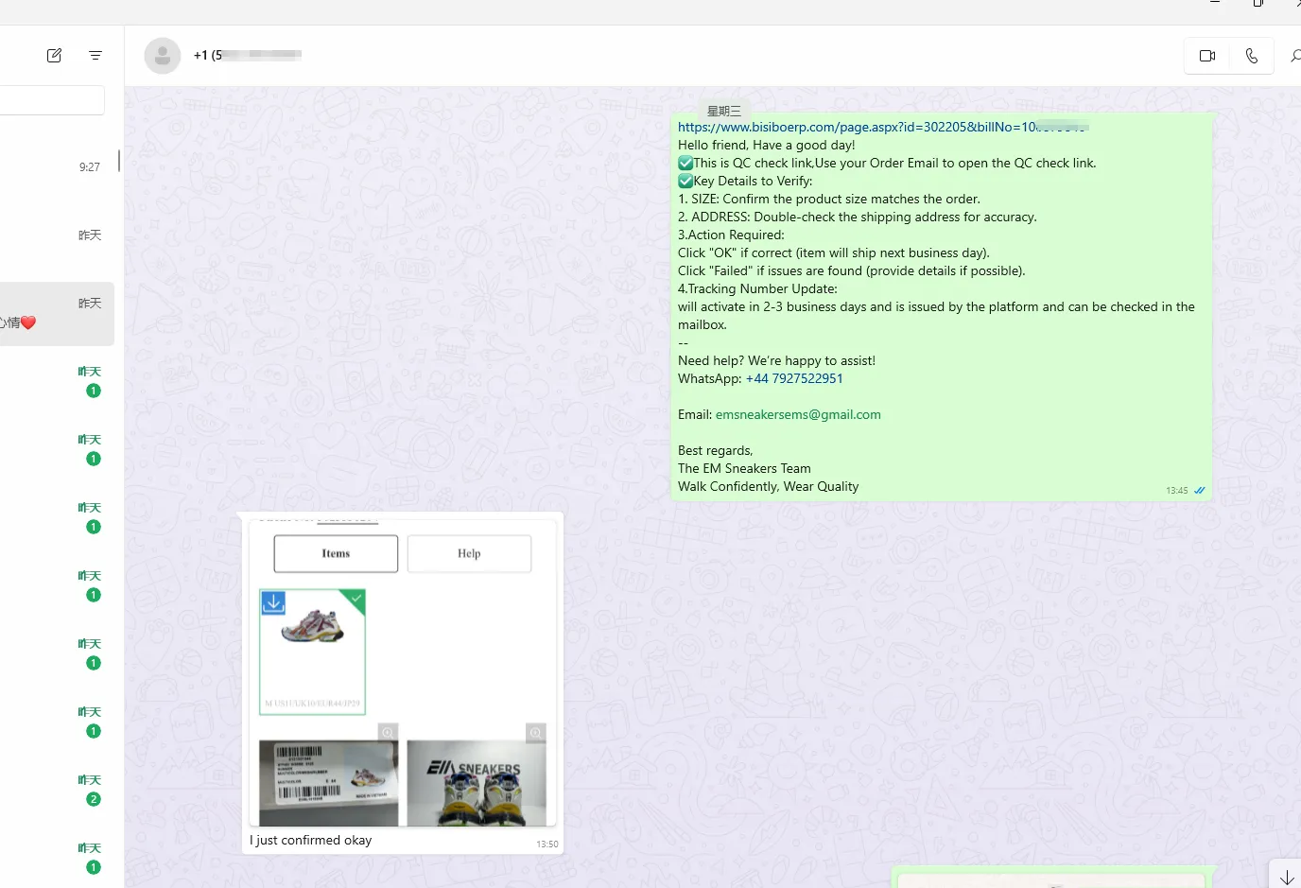The image size is (1301, 888).
Task: Start a new chat with compose icon
Action: [54, 56]
